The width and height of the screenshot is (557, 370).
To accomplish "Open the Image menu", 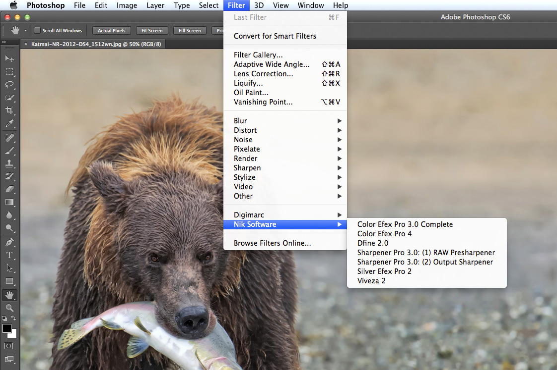I will [127, 5].
